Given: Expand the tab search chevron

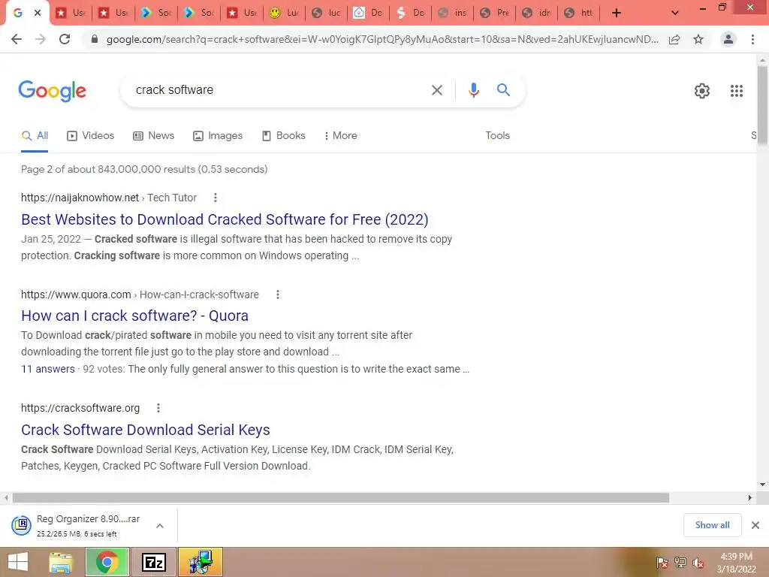Looking at the screenshot, I should tap(675, 13).
